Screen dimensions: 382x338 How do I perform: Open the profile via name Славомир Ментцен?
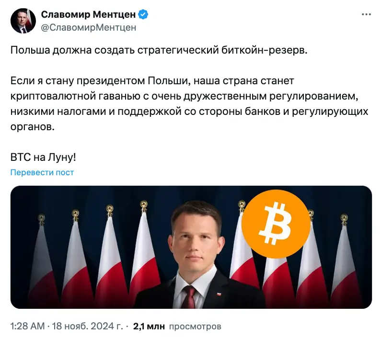[x=88, y=15]
